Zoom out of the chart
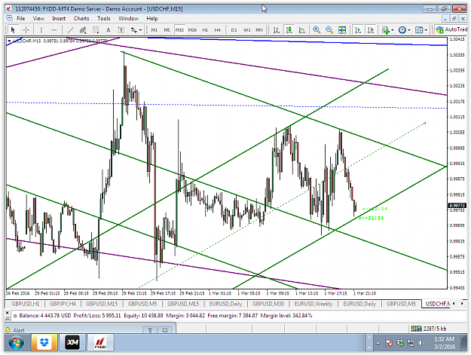This screenshot has height=355, width=471. click(x=329, y=29)
